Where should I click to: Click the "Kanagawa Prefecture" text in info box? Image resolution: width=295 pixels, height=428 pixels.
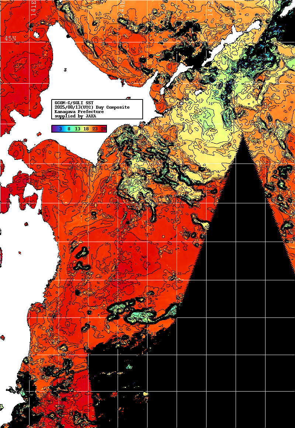coord(79,112)
